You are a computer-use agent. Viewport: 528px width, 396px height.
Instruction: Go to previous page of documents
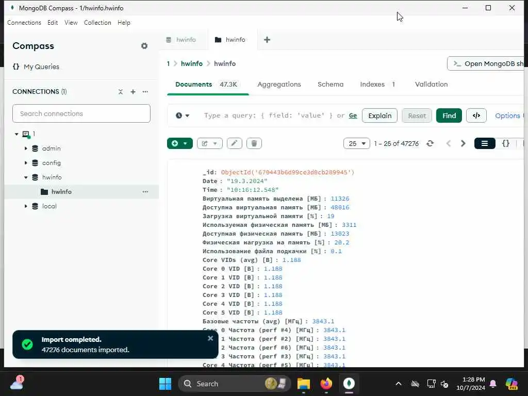(449, 143)
